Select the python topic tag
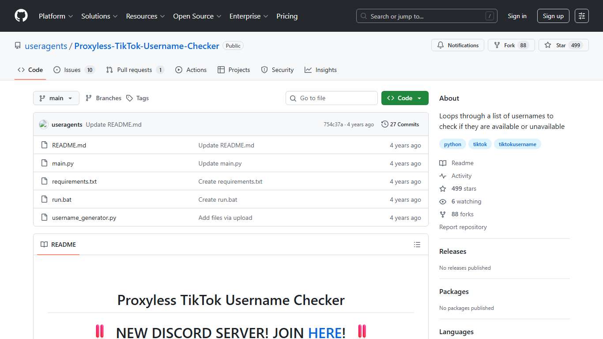The width and height of the screenshot is (603, 339). [452, 144]
